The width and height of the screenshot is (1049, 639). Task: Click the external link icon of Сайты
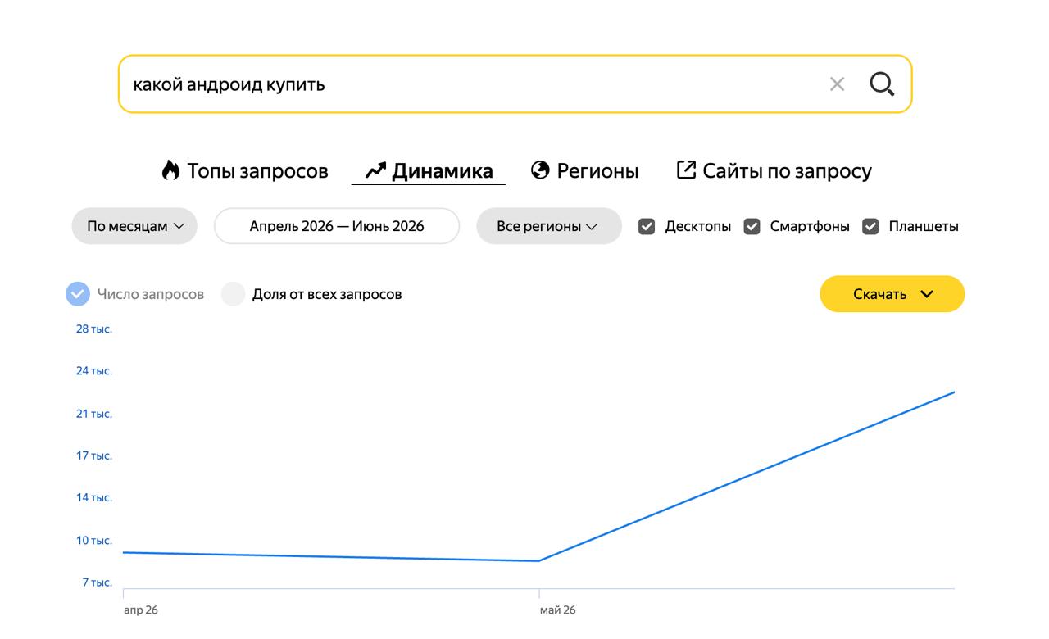[x=686, y=170]
